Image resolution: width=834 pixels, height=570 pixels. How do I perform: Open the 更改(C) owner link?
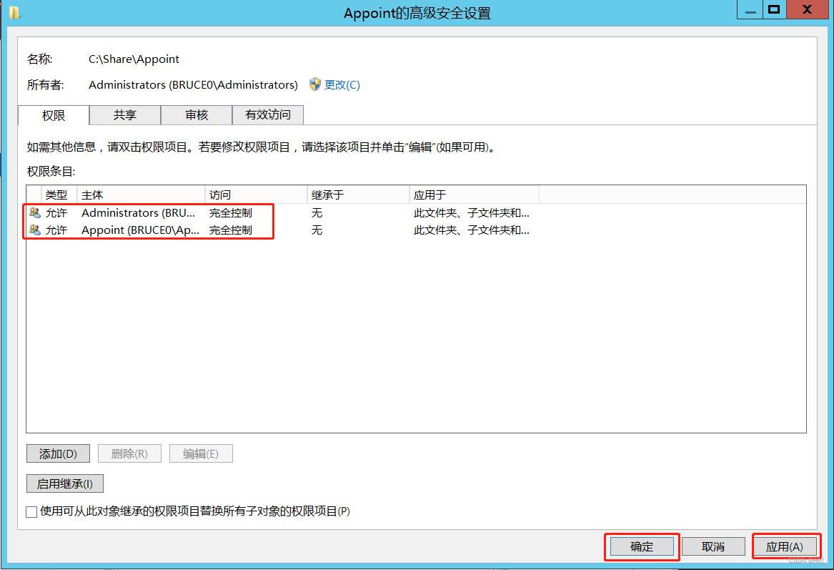click(342, 84)
